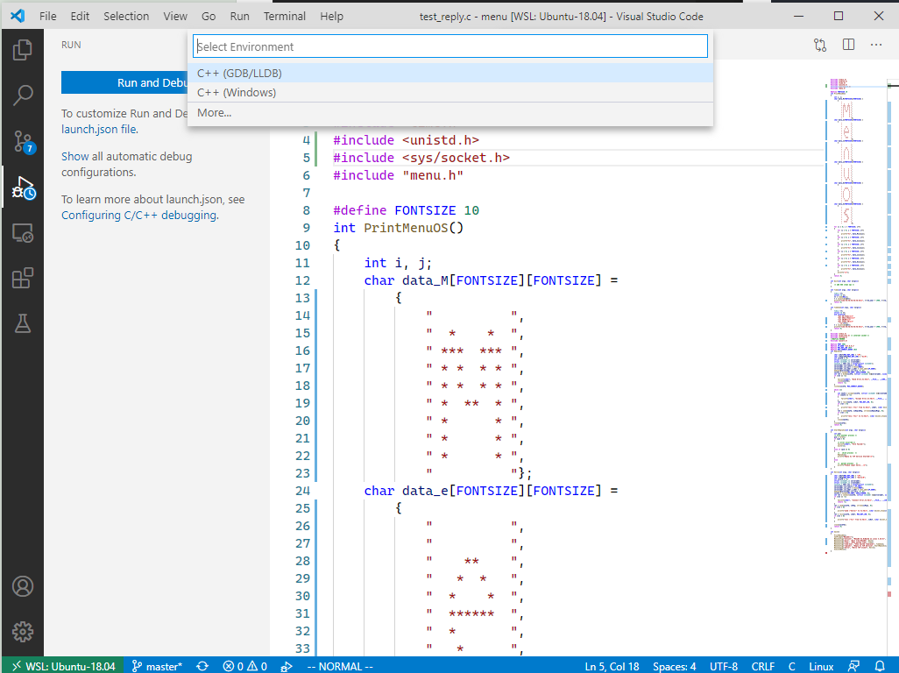Viewport: 899px width, 673px height.
Task: Click the RUN panel header label
Action: [71, 45]
